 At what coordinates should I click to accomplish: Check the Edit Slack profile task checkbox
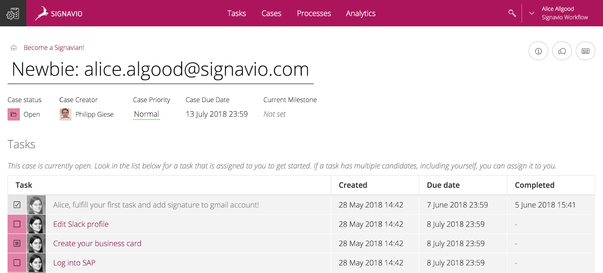tap(17, 224)
